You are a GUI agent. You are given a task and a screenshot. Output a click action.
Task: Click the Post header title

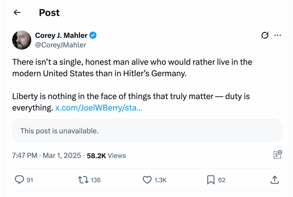[x=49, y=12]
